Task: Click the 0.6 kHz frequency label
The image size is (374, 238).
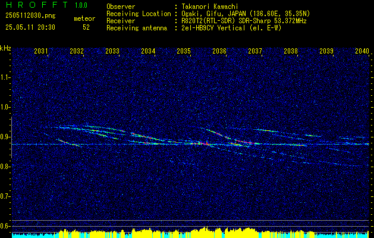Action: [5, 226]
